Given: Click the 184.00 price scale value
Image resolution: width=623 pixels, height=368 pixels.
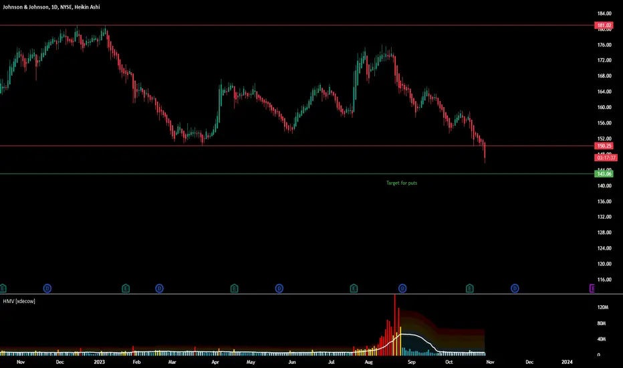Looking at the screenshot, I should [604, 13].
